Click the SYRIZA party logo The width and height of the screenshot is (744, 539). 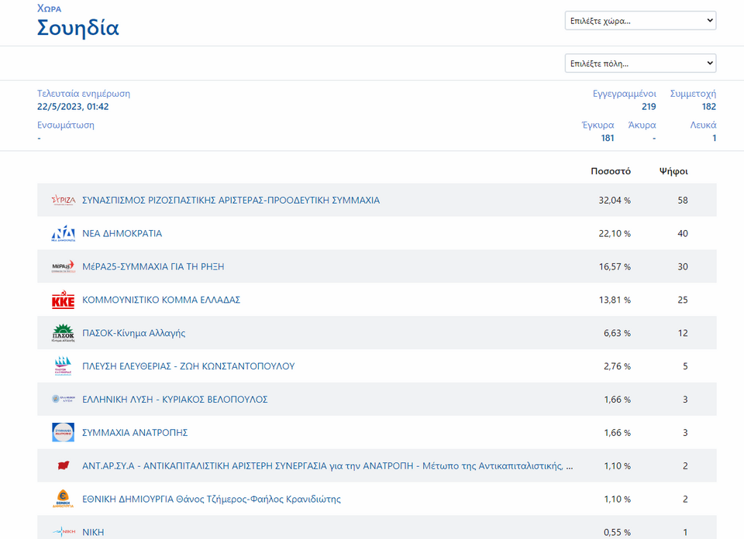[x=63, y=200]
